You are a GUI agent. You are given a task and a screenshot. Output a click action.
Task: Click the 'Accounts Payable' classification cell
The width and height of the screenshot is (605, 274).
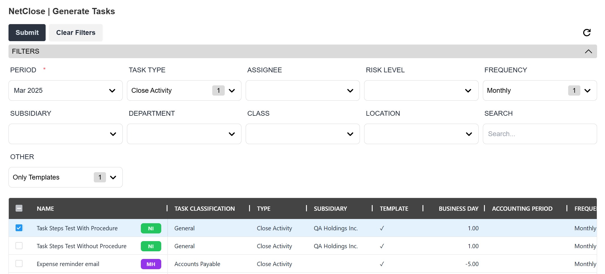click(x=197, y=264)
